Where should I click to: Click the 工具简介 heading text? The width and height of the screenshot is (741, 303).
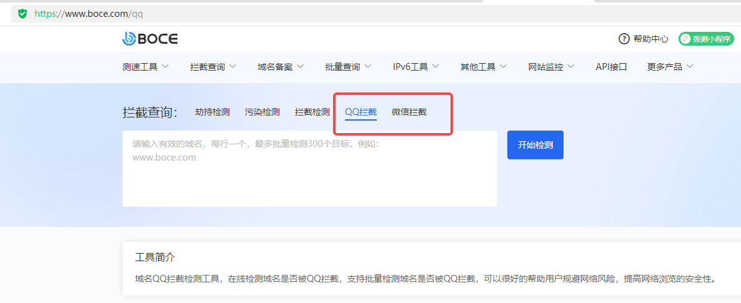pyautogui.click(x=155, y=257)
